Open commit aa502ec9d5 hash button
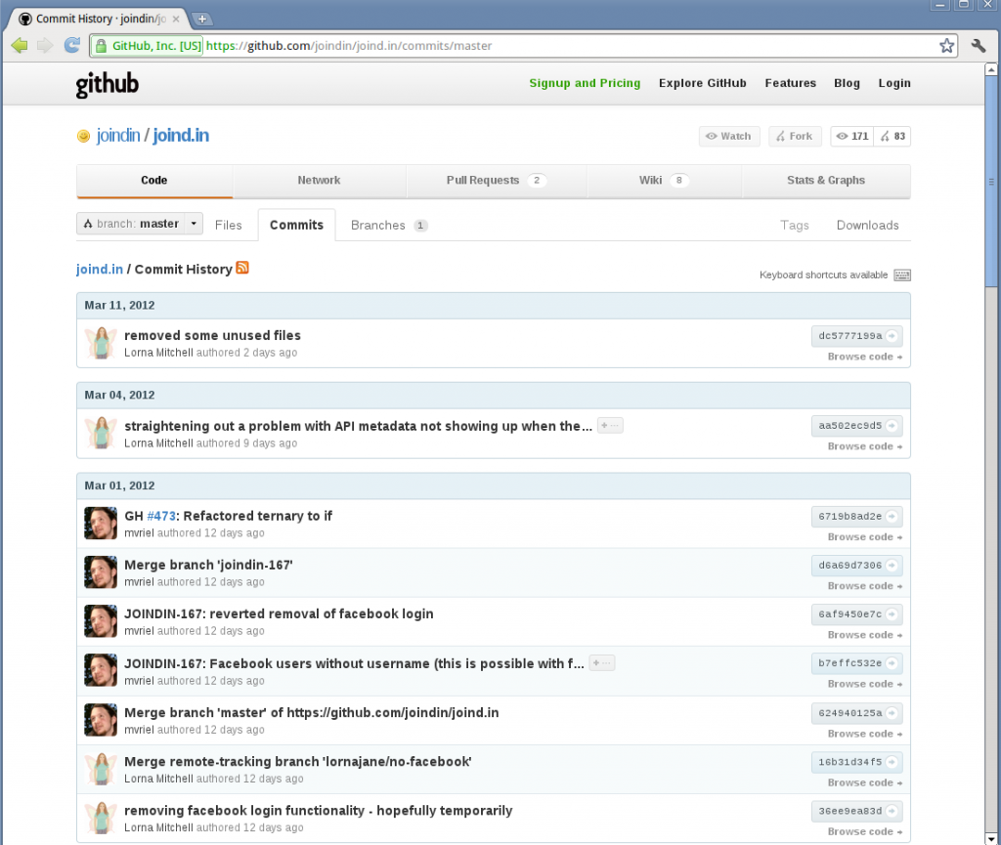This screenshot has height=845, width=1001. (856, 425)
